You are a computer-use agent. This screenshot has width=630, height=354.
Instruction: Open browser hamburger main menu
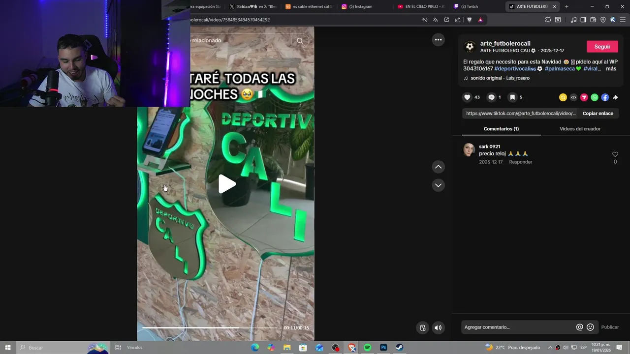point(623,20)
